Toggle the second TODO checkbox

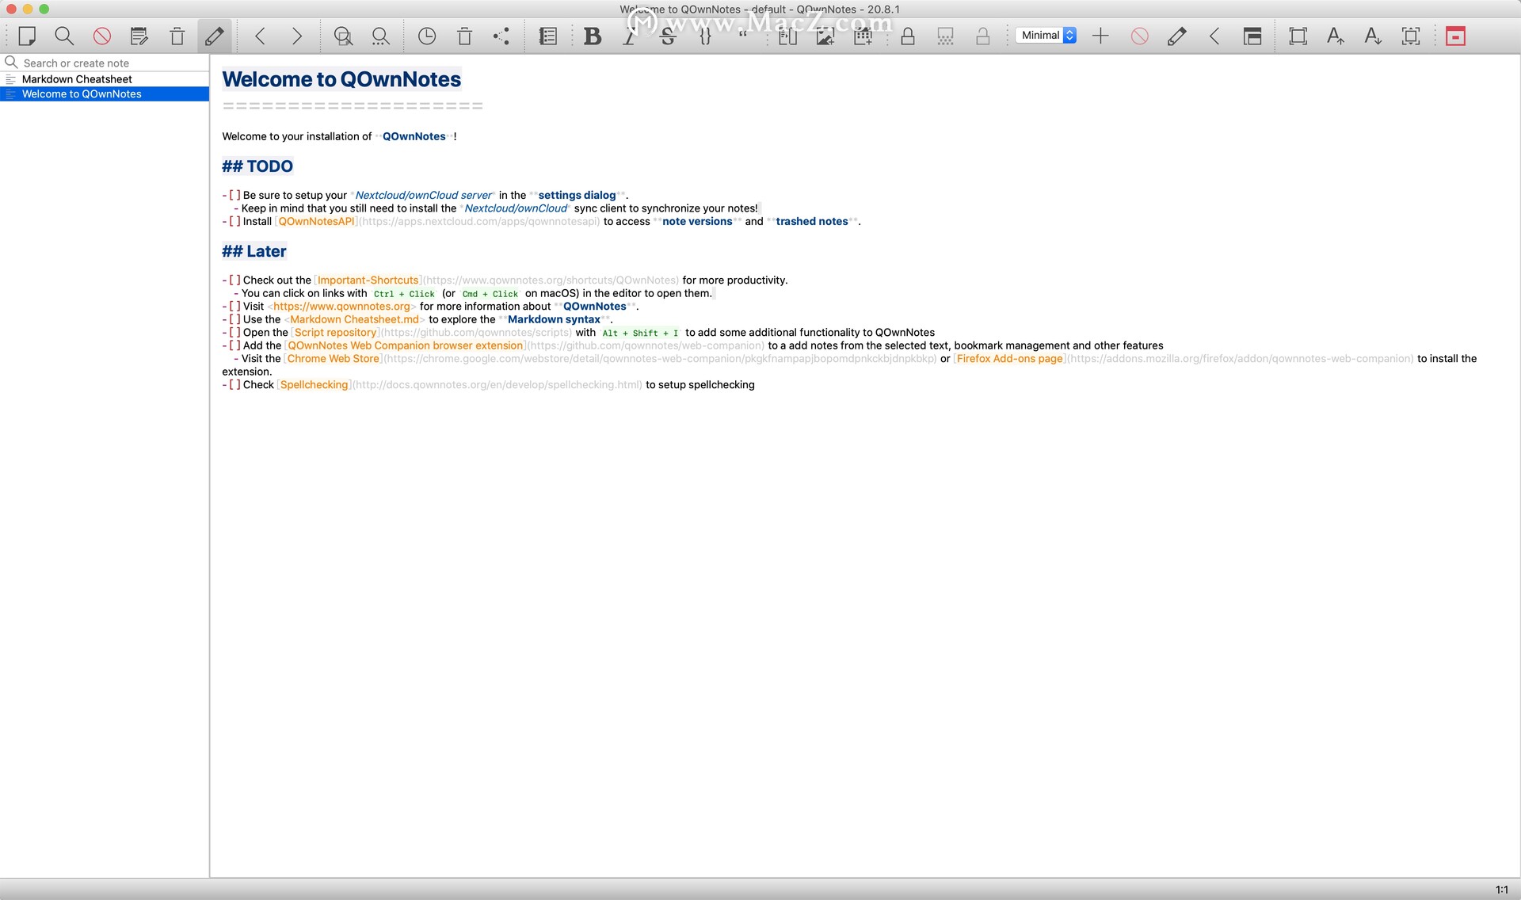click(234, 221)
